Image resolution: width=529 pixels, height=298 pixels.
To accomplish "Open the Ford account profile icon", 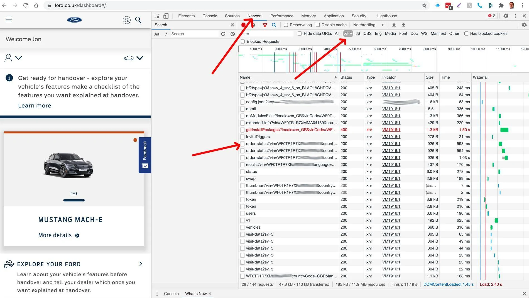I will [x=127, y=20].
